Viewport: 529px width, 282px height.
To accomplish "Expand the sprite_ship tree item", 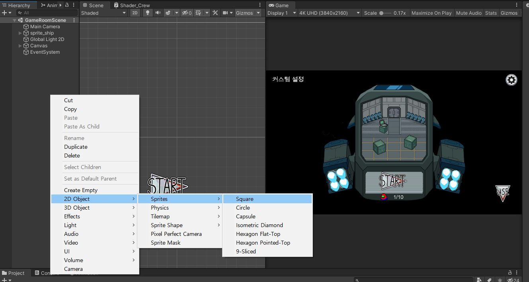I will click(20, 33).
